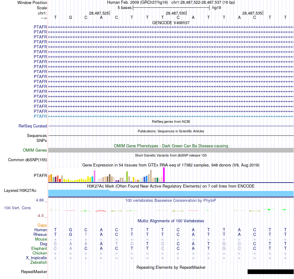Open Short Genetic Variants from dbSNP title

click(171, 155)
